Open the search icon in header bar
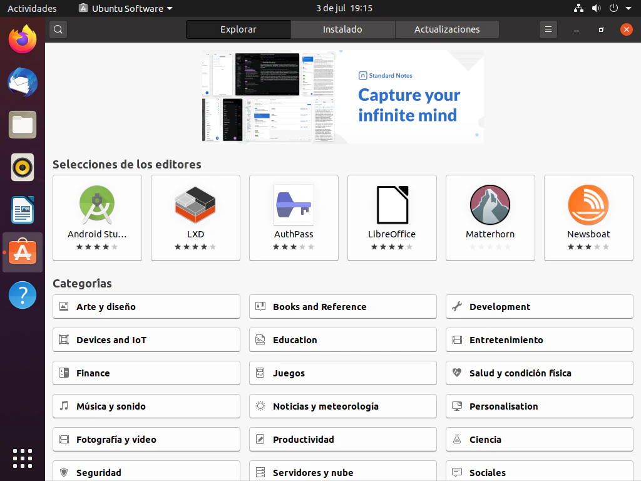Viewport: 641px width, 481px height. pos(58,29)
